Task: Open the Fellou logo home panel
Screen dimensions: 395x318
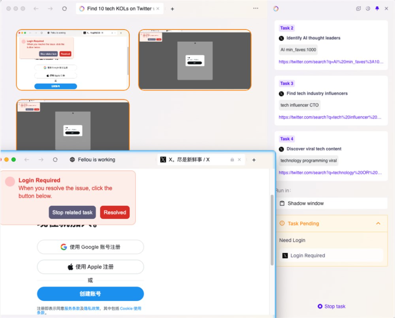Action: (x=276, y=8)
